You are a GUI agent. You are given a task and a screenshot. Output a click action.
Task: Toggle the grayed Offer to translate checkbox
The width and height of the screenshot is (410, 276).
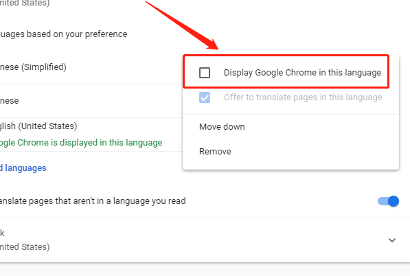205,97
